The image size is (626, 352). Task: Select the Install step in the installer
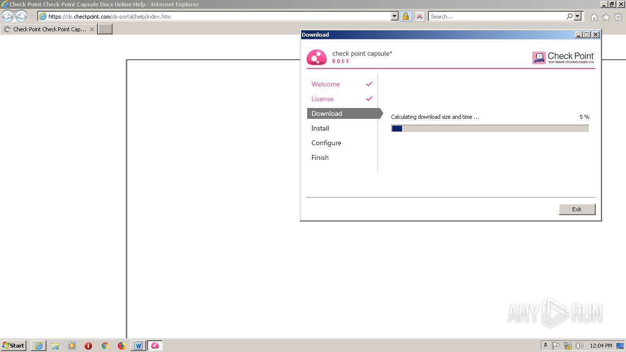pos(320,128)
